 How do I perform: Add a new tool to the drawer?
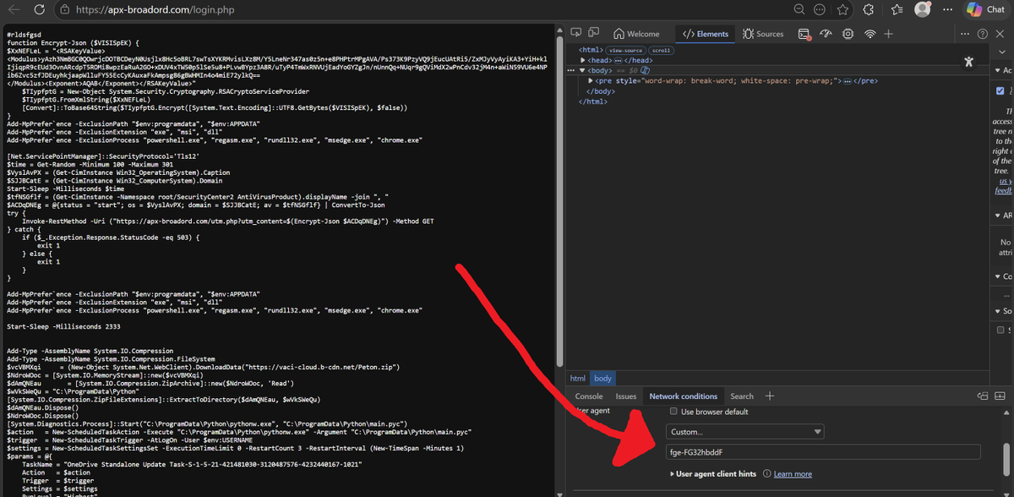pyautogui.click(x=770, y=396)
